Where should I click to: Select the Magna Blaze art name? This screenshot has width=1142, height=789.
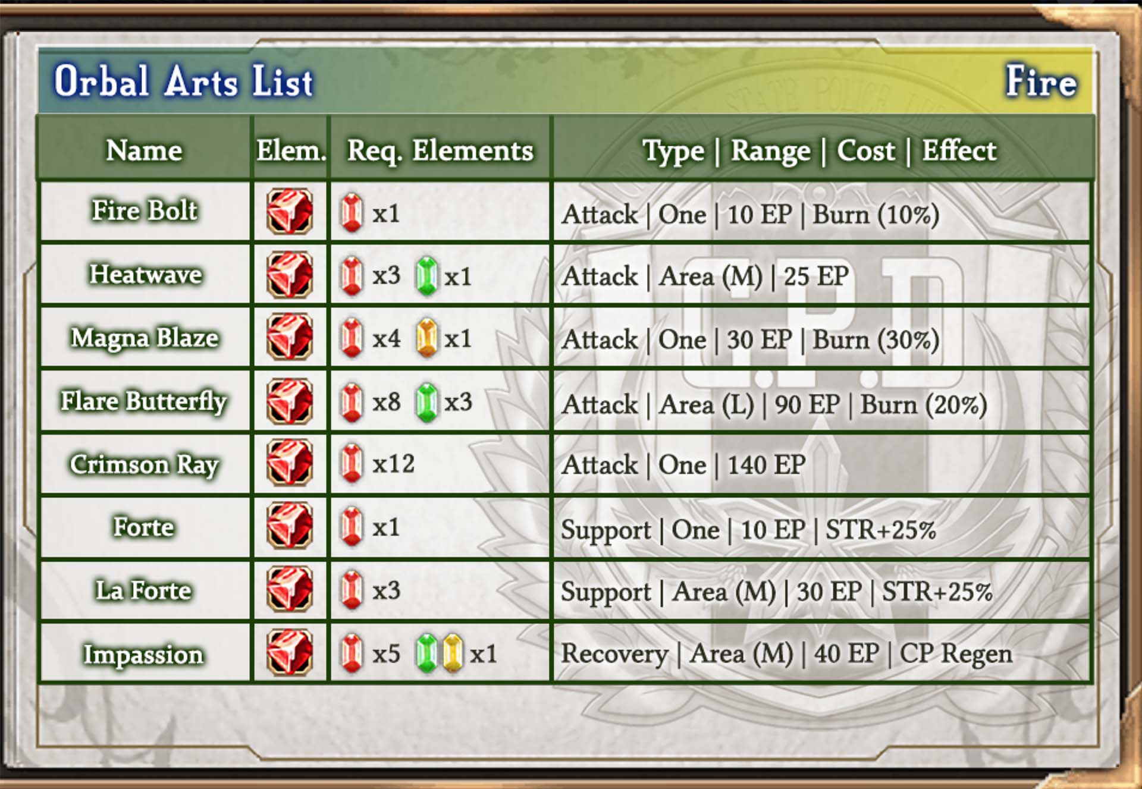(x=145, y=338)
